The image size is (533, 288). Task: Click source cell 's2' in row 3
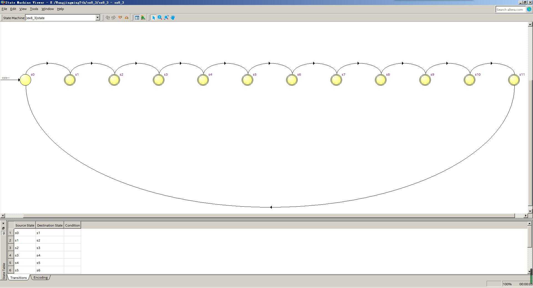[x=25, y=248]
